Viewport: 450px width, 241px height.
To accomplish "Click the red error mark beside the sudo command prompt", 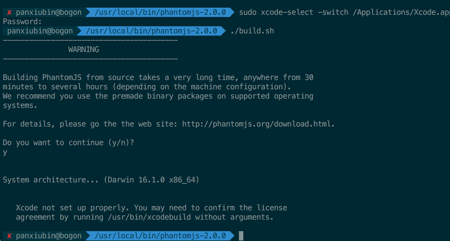I will [x=9, y=12].
